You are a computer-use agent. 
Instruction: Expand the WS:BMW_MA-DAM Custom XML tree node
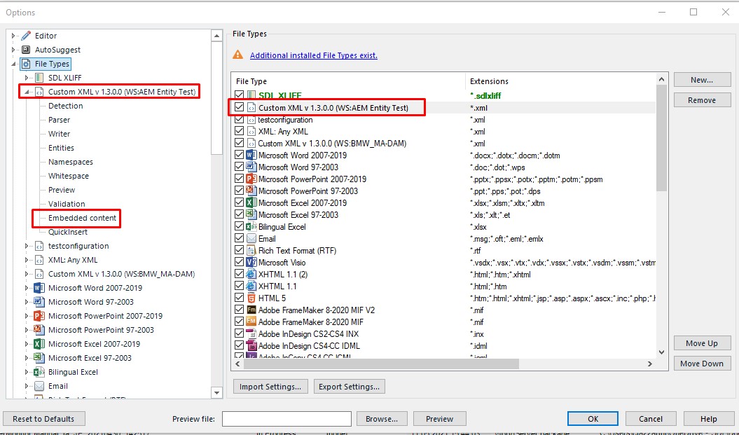pyautogui.click(x=27, y=274)
